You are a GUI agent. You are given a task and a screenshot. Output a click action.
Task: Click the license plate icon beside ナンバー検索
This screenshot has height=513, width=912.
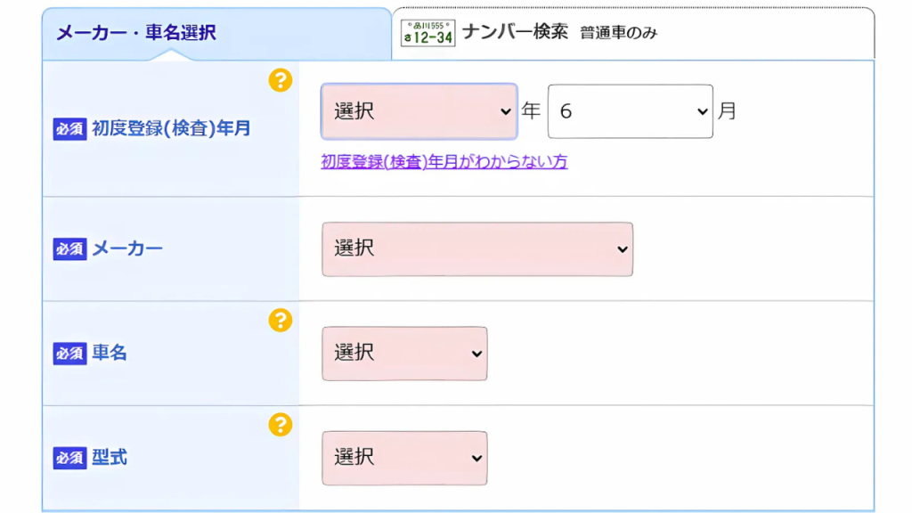pyautogui.click(x=427, y=33)
